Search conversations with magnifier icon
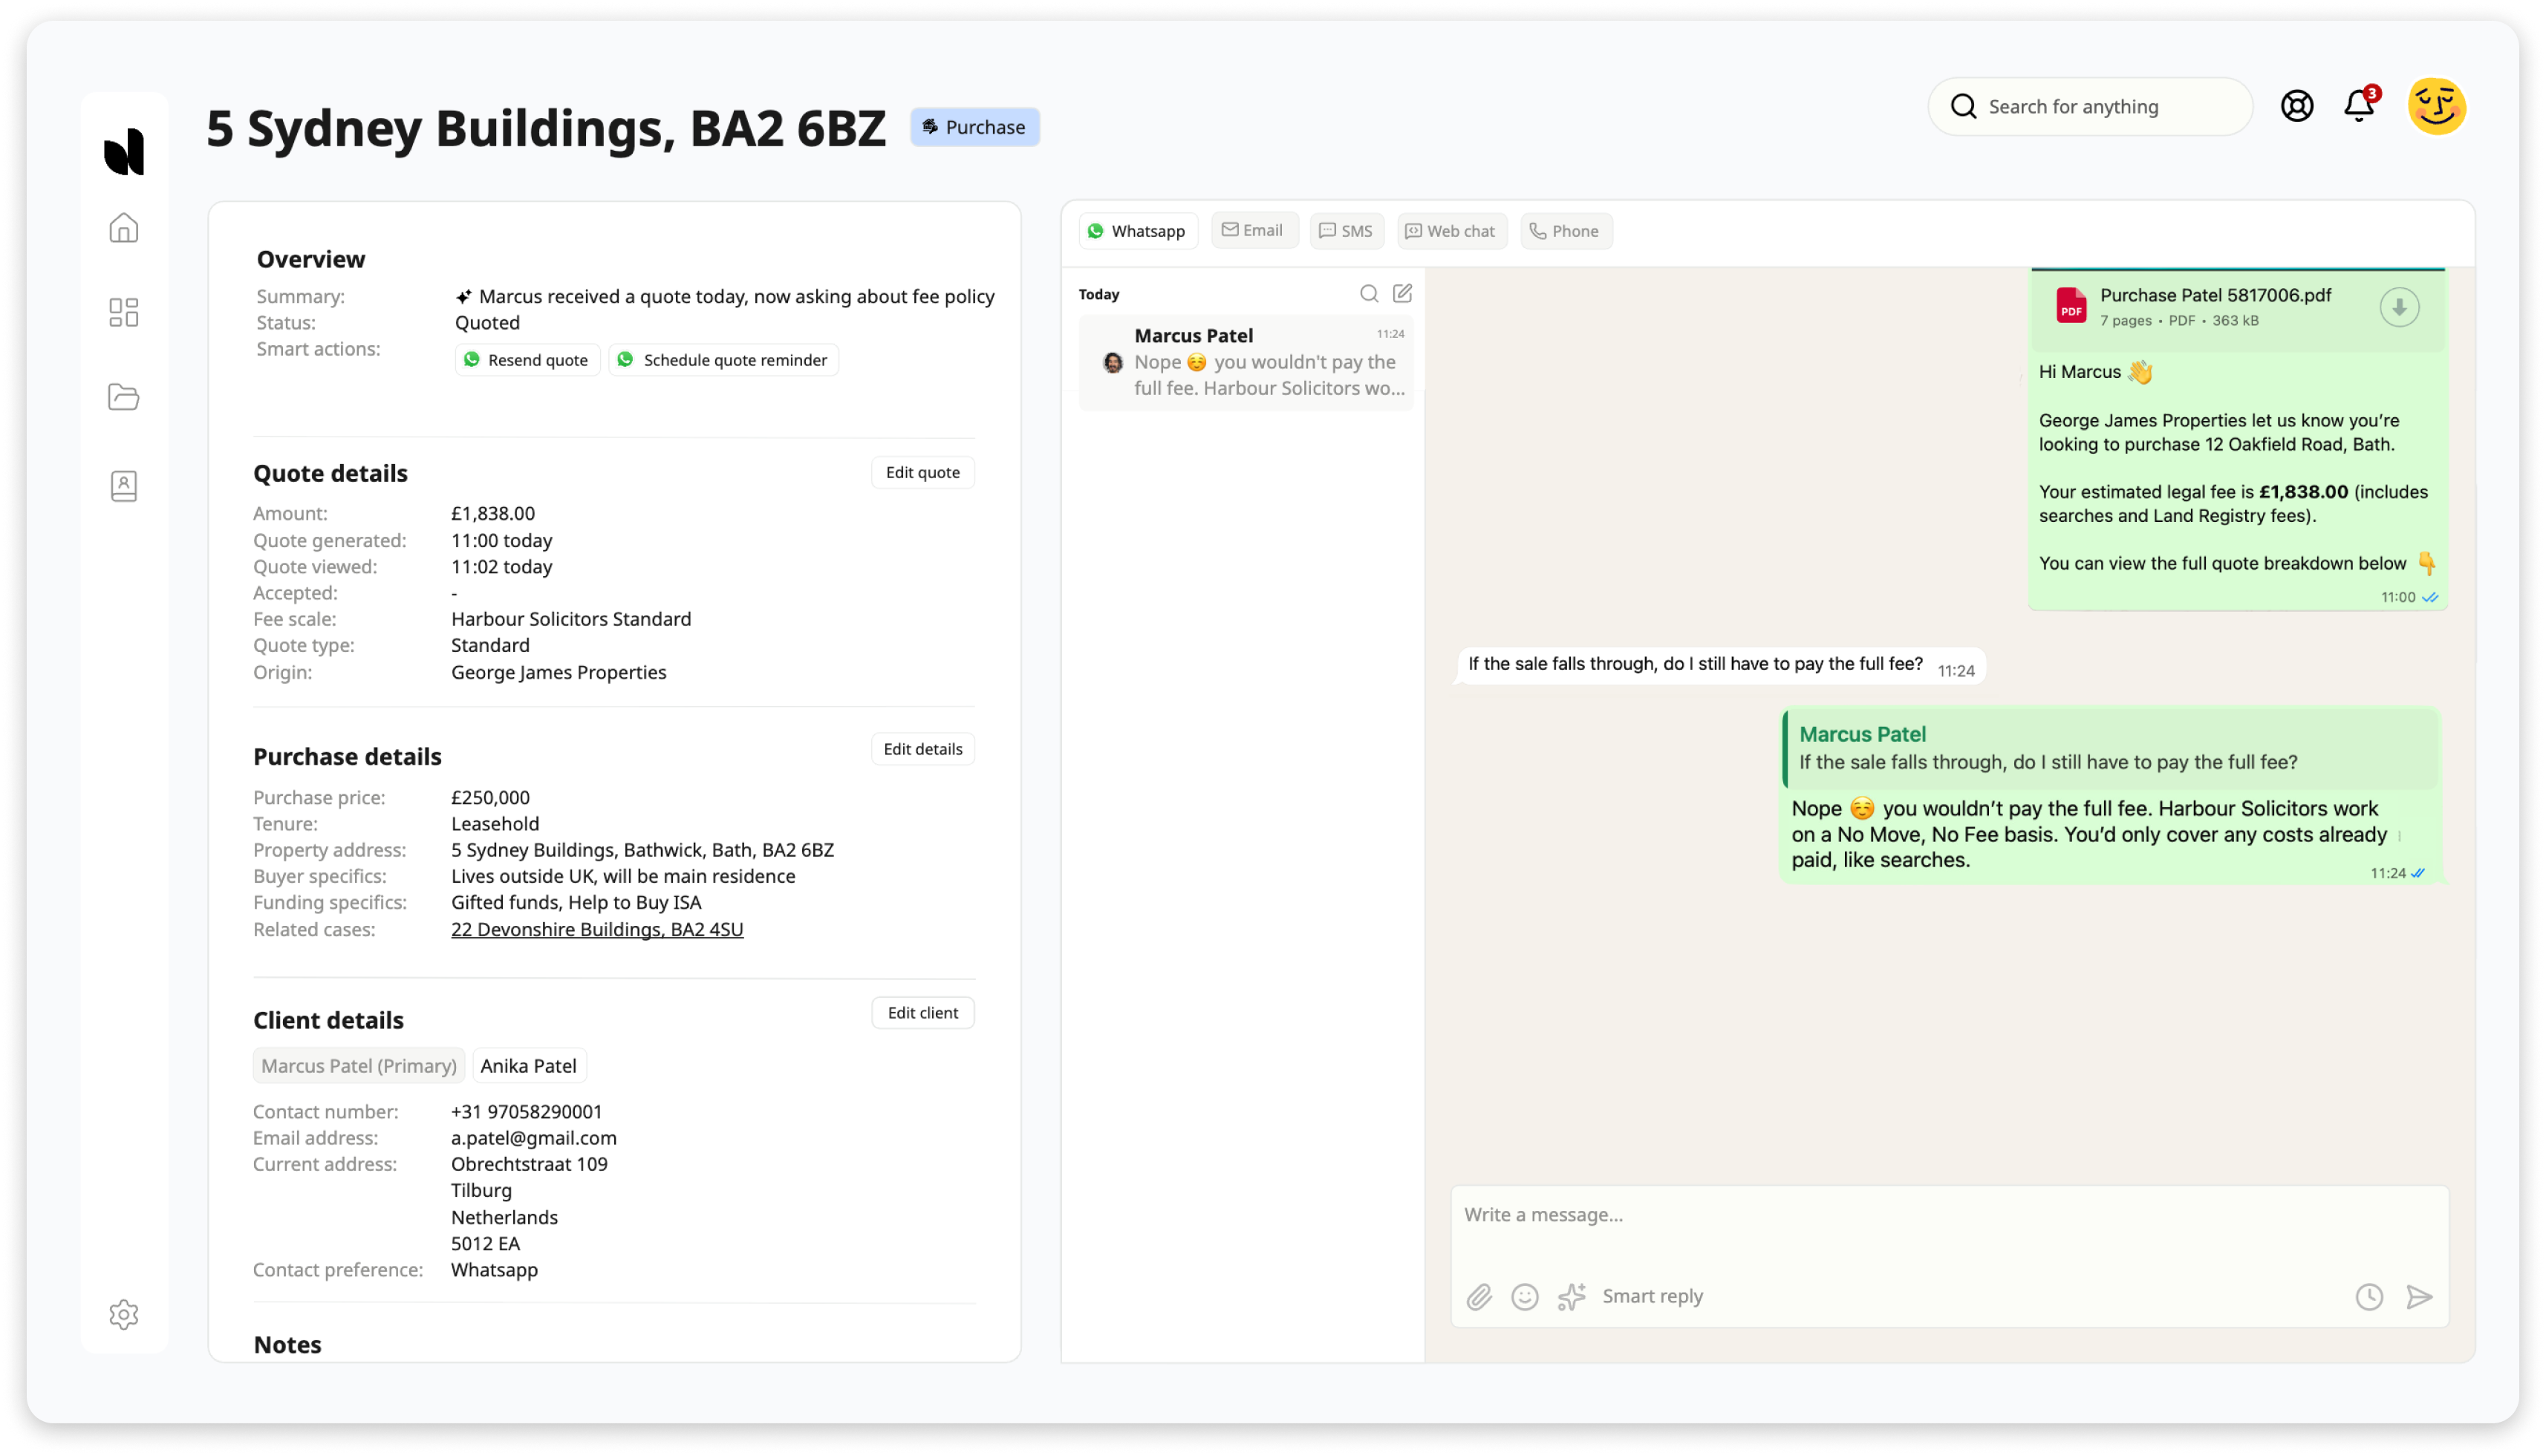This screenshot has width=2546, height=1456. (x=1369, y=293)
